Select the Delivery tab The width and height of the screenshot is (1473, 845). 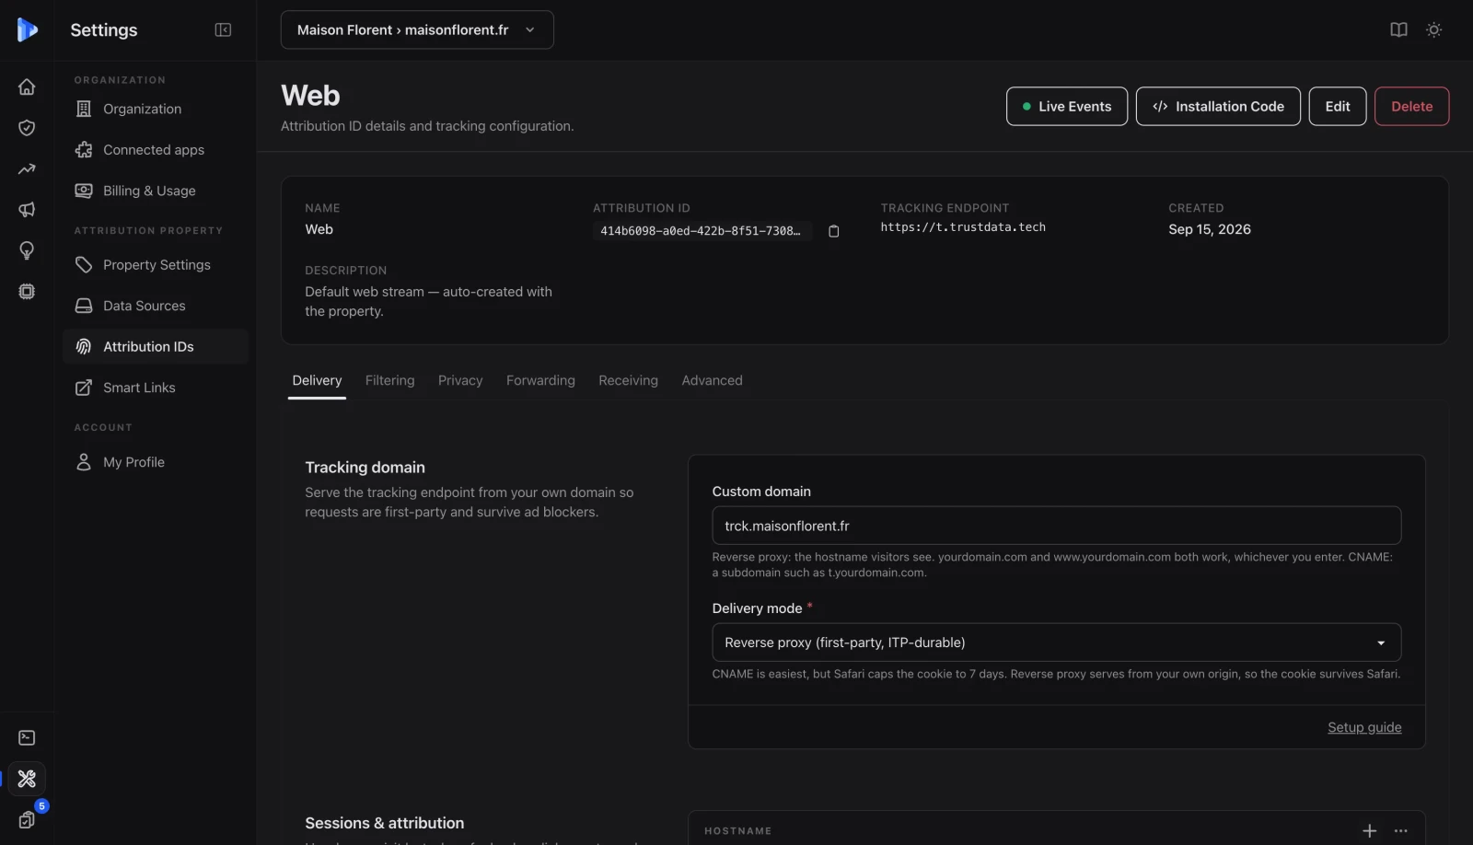pos(317,380)
